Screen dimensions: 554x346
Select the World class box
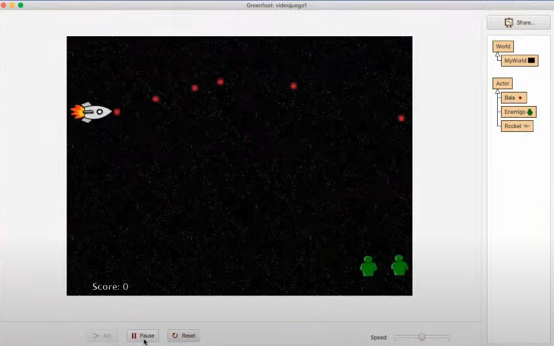click(503, 47)
